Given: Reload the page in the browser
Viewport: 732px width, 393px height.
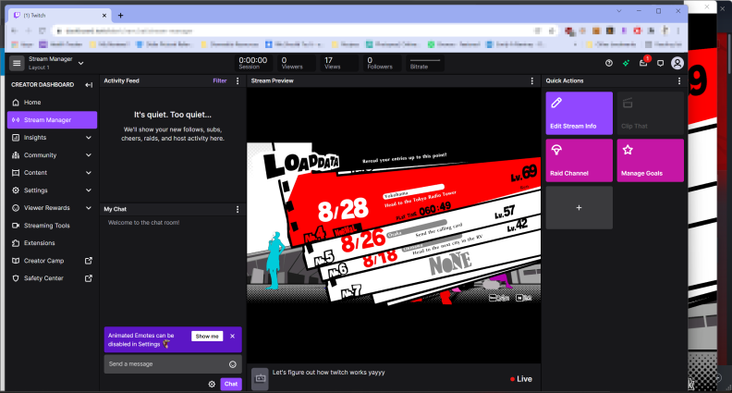Looking at the screenshot, I should click(x=42, y=31).
